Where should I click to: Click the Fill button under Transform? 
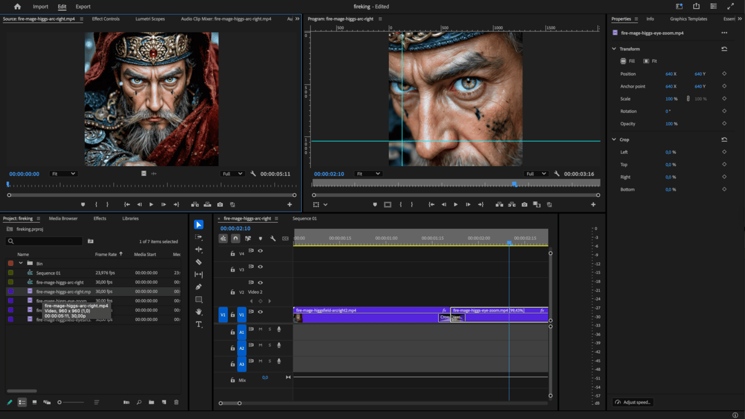coord(628,61)
